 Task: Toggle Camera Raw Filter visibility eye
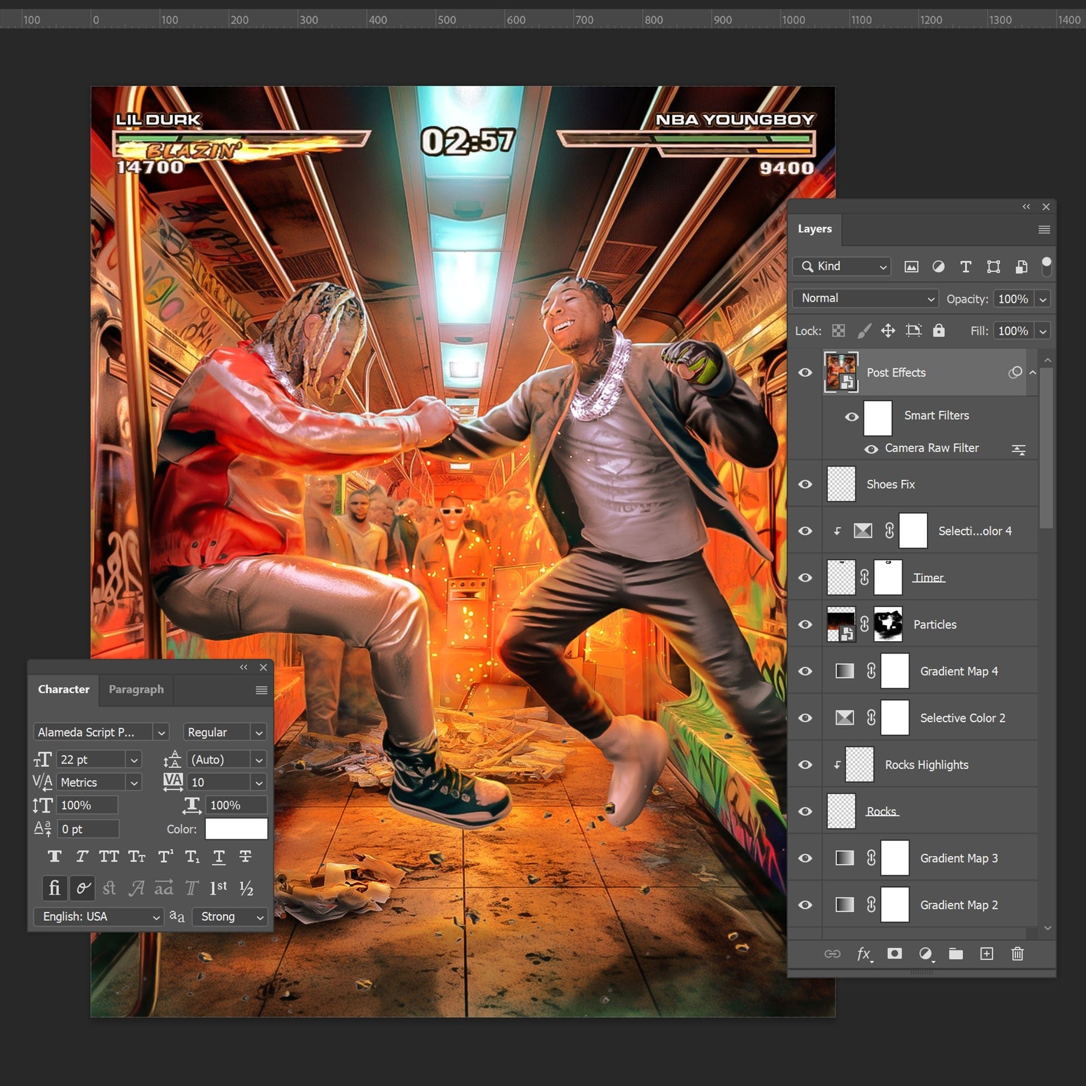tap(871, 449)
